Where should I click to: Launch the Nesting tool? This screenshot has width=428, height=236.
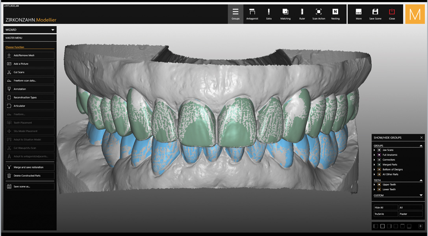coord(335,14)
